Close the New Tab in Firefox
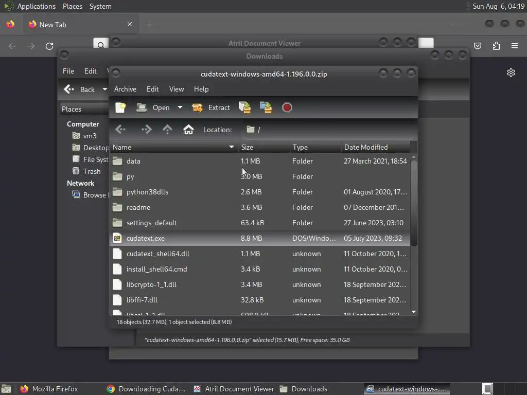This screenshot has height=395, width=527. click(130, 24)
